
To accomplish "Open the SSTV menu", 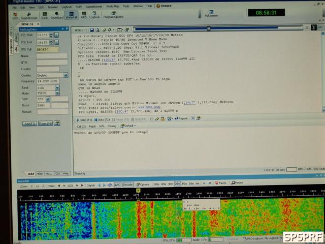I will 79,7.
